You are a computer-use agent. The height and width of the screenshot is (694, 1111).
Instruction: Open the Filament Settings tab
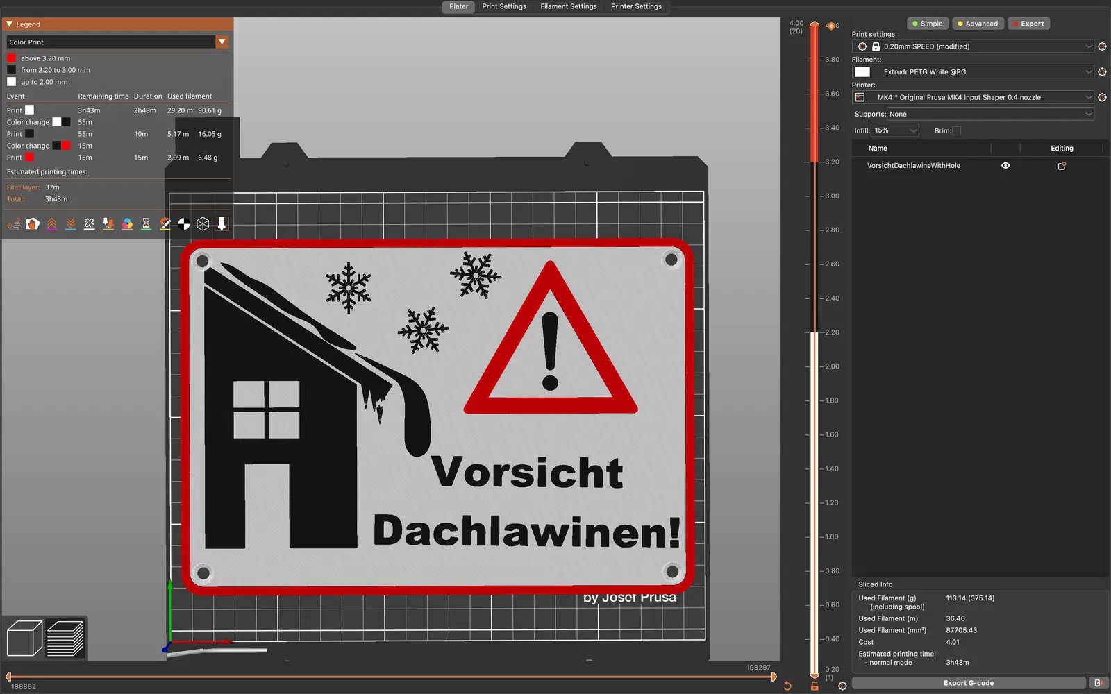569,6
